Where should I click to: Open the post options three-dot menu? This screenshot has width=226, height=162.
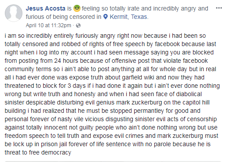coord(219,8)
